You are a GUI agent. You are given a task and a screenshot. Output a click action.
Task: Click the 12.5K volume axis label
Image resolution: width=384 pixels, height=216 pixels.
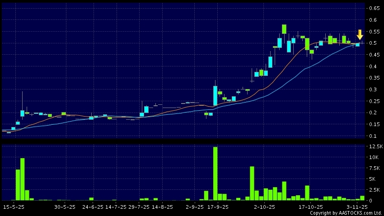pyautogui.click(x=376, y=147)
